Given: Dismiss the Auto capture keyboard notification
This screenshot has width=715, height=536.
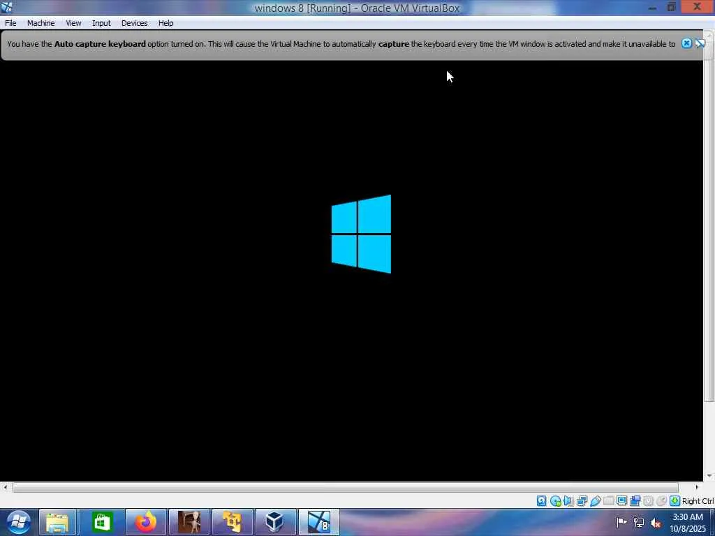Looking at the screenshot, I should (686, 43).
